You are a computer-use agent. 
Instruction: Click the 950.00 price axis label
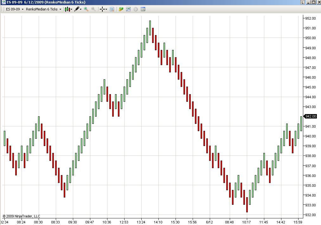tap(310, 38)
